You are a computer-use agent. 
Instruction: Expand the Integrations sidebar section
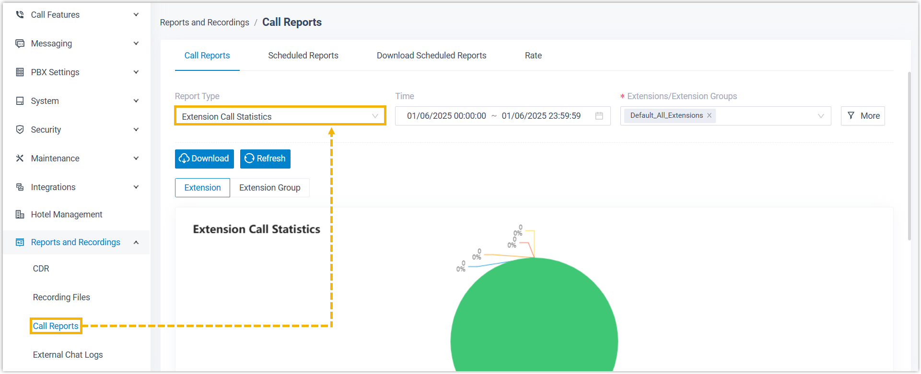(x=136, y=187)
